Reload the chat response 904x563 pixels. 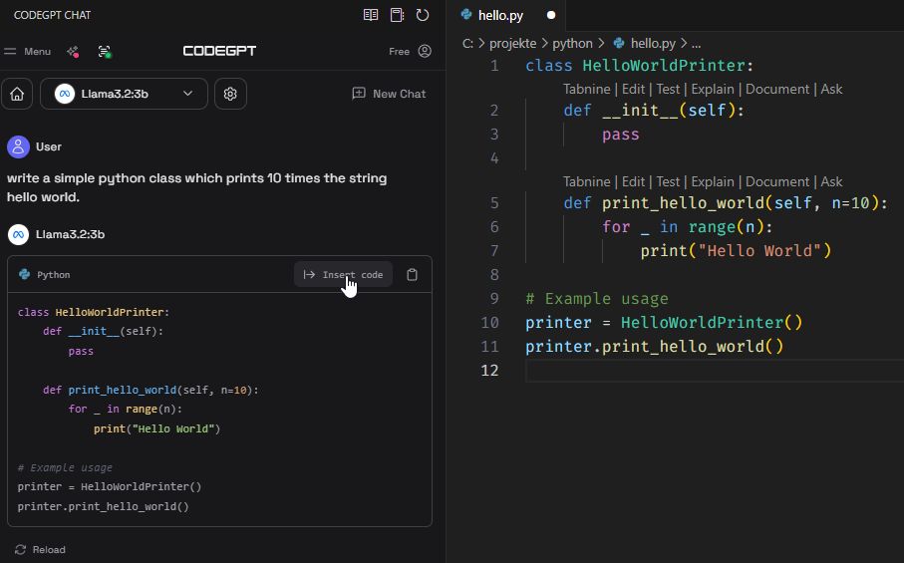click(40, 549)
